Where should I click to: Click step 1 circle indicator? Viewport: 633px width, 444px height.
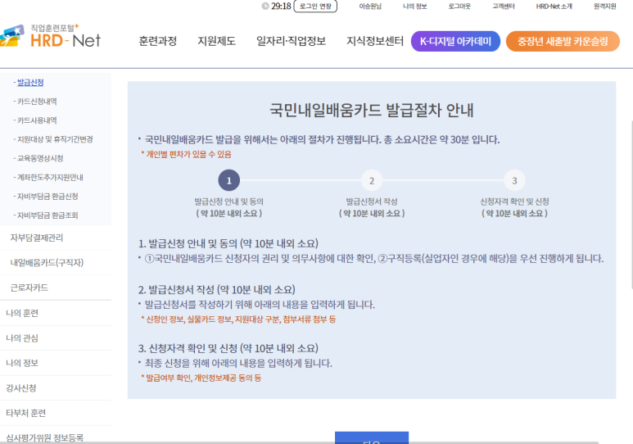click(x=229, y=180)
